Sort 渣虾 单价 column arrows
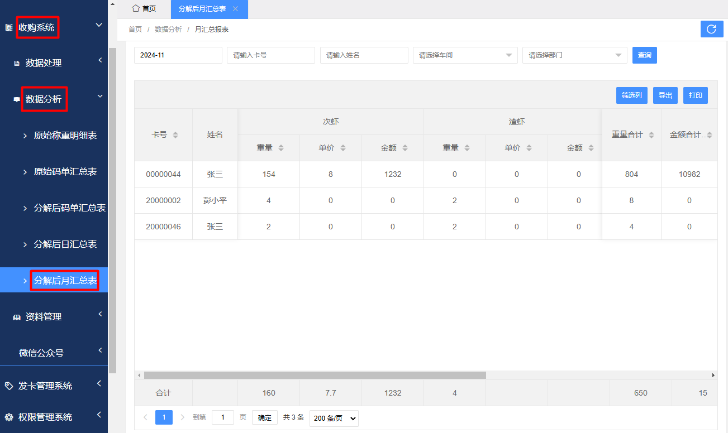Viewport: 728px width, 433px height. (x=529, y=148)
